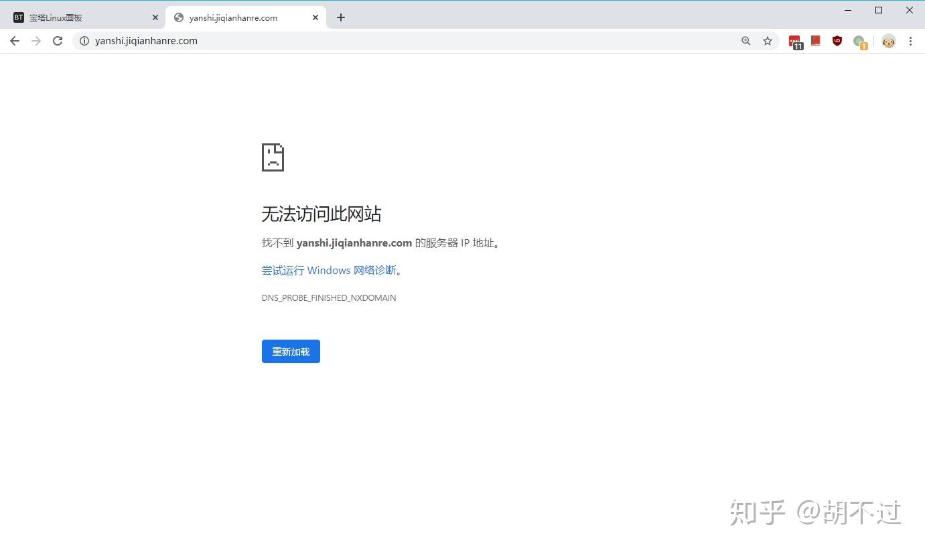
Task: Close the Chrome window
Action: 910,10
